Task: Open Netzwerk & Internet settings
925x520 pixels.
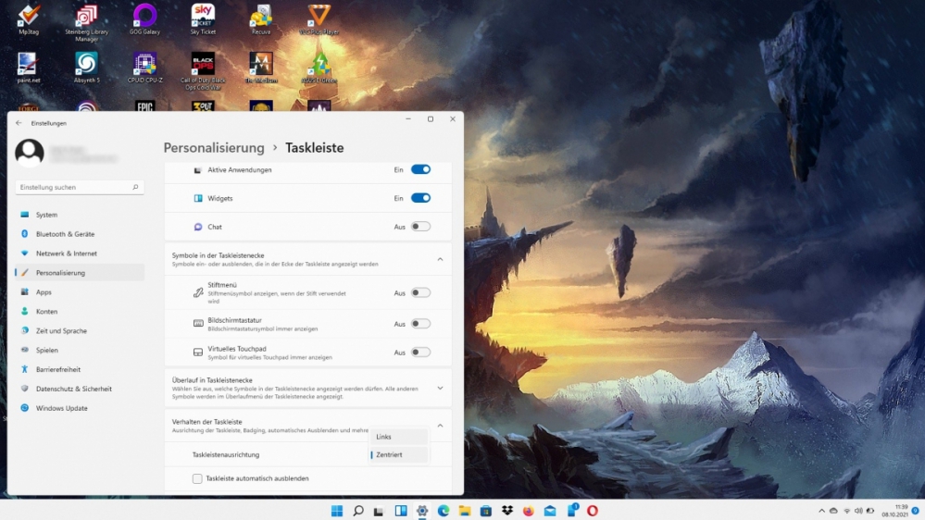Action: [80, 254]
